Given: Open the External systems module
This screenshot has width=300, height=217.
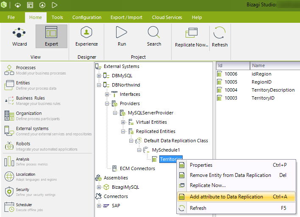Looking at the screenshot, I should point(48,131).
